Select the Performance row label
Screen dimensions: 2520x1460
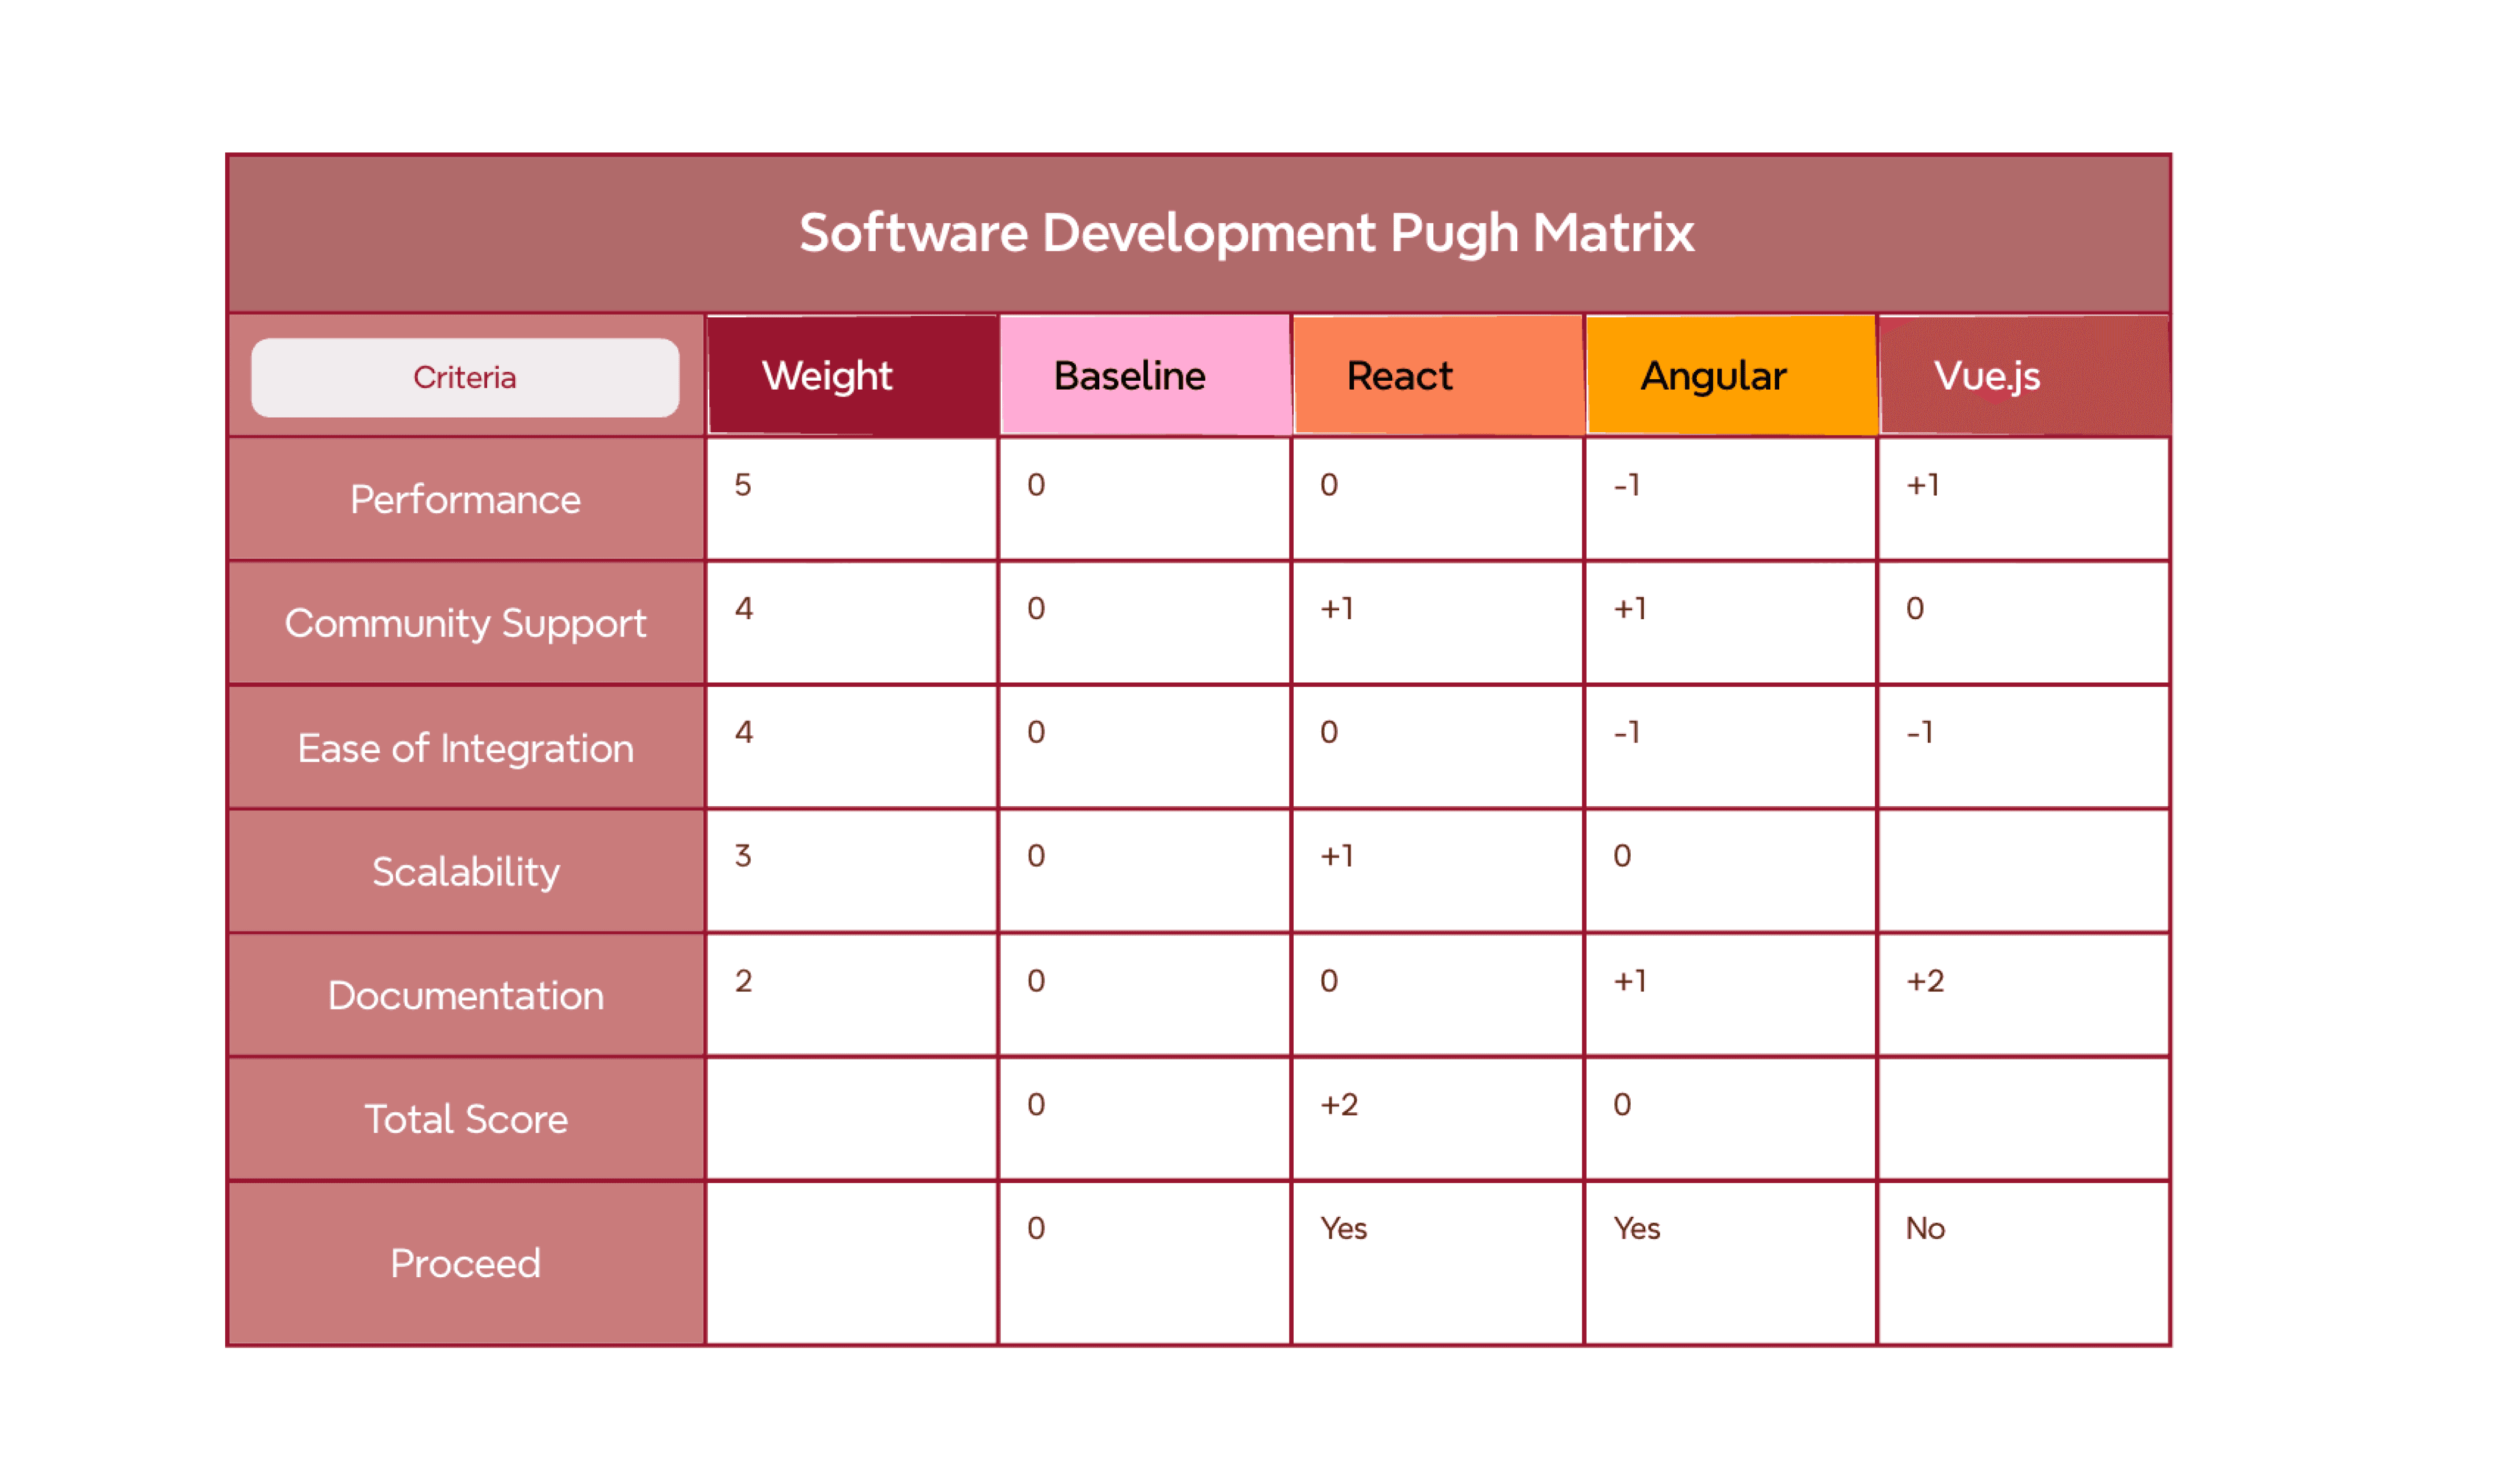[465, 499]
